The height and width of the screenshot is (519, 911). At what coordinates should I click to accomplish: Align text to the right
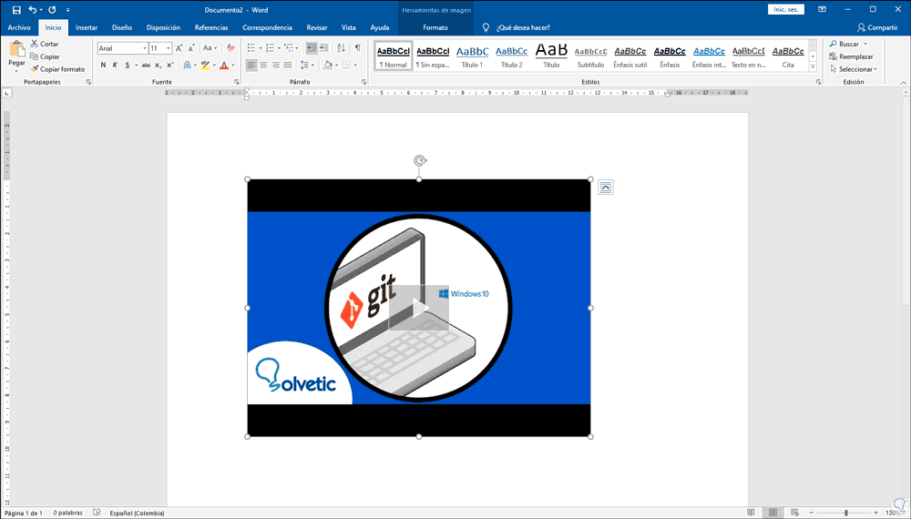coord(275,65)
